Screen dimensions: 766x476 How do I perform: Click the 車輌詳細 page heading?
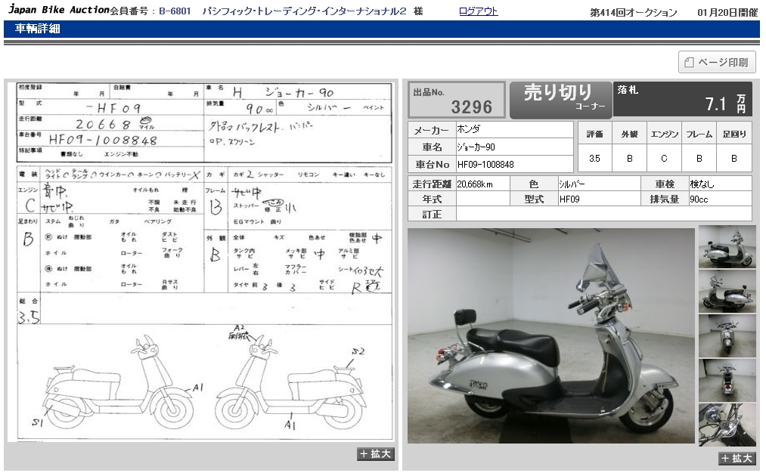[x=38, y=29]
